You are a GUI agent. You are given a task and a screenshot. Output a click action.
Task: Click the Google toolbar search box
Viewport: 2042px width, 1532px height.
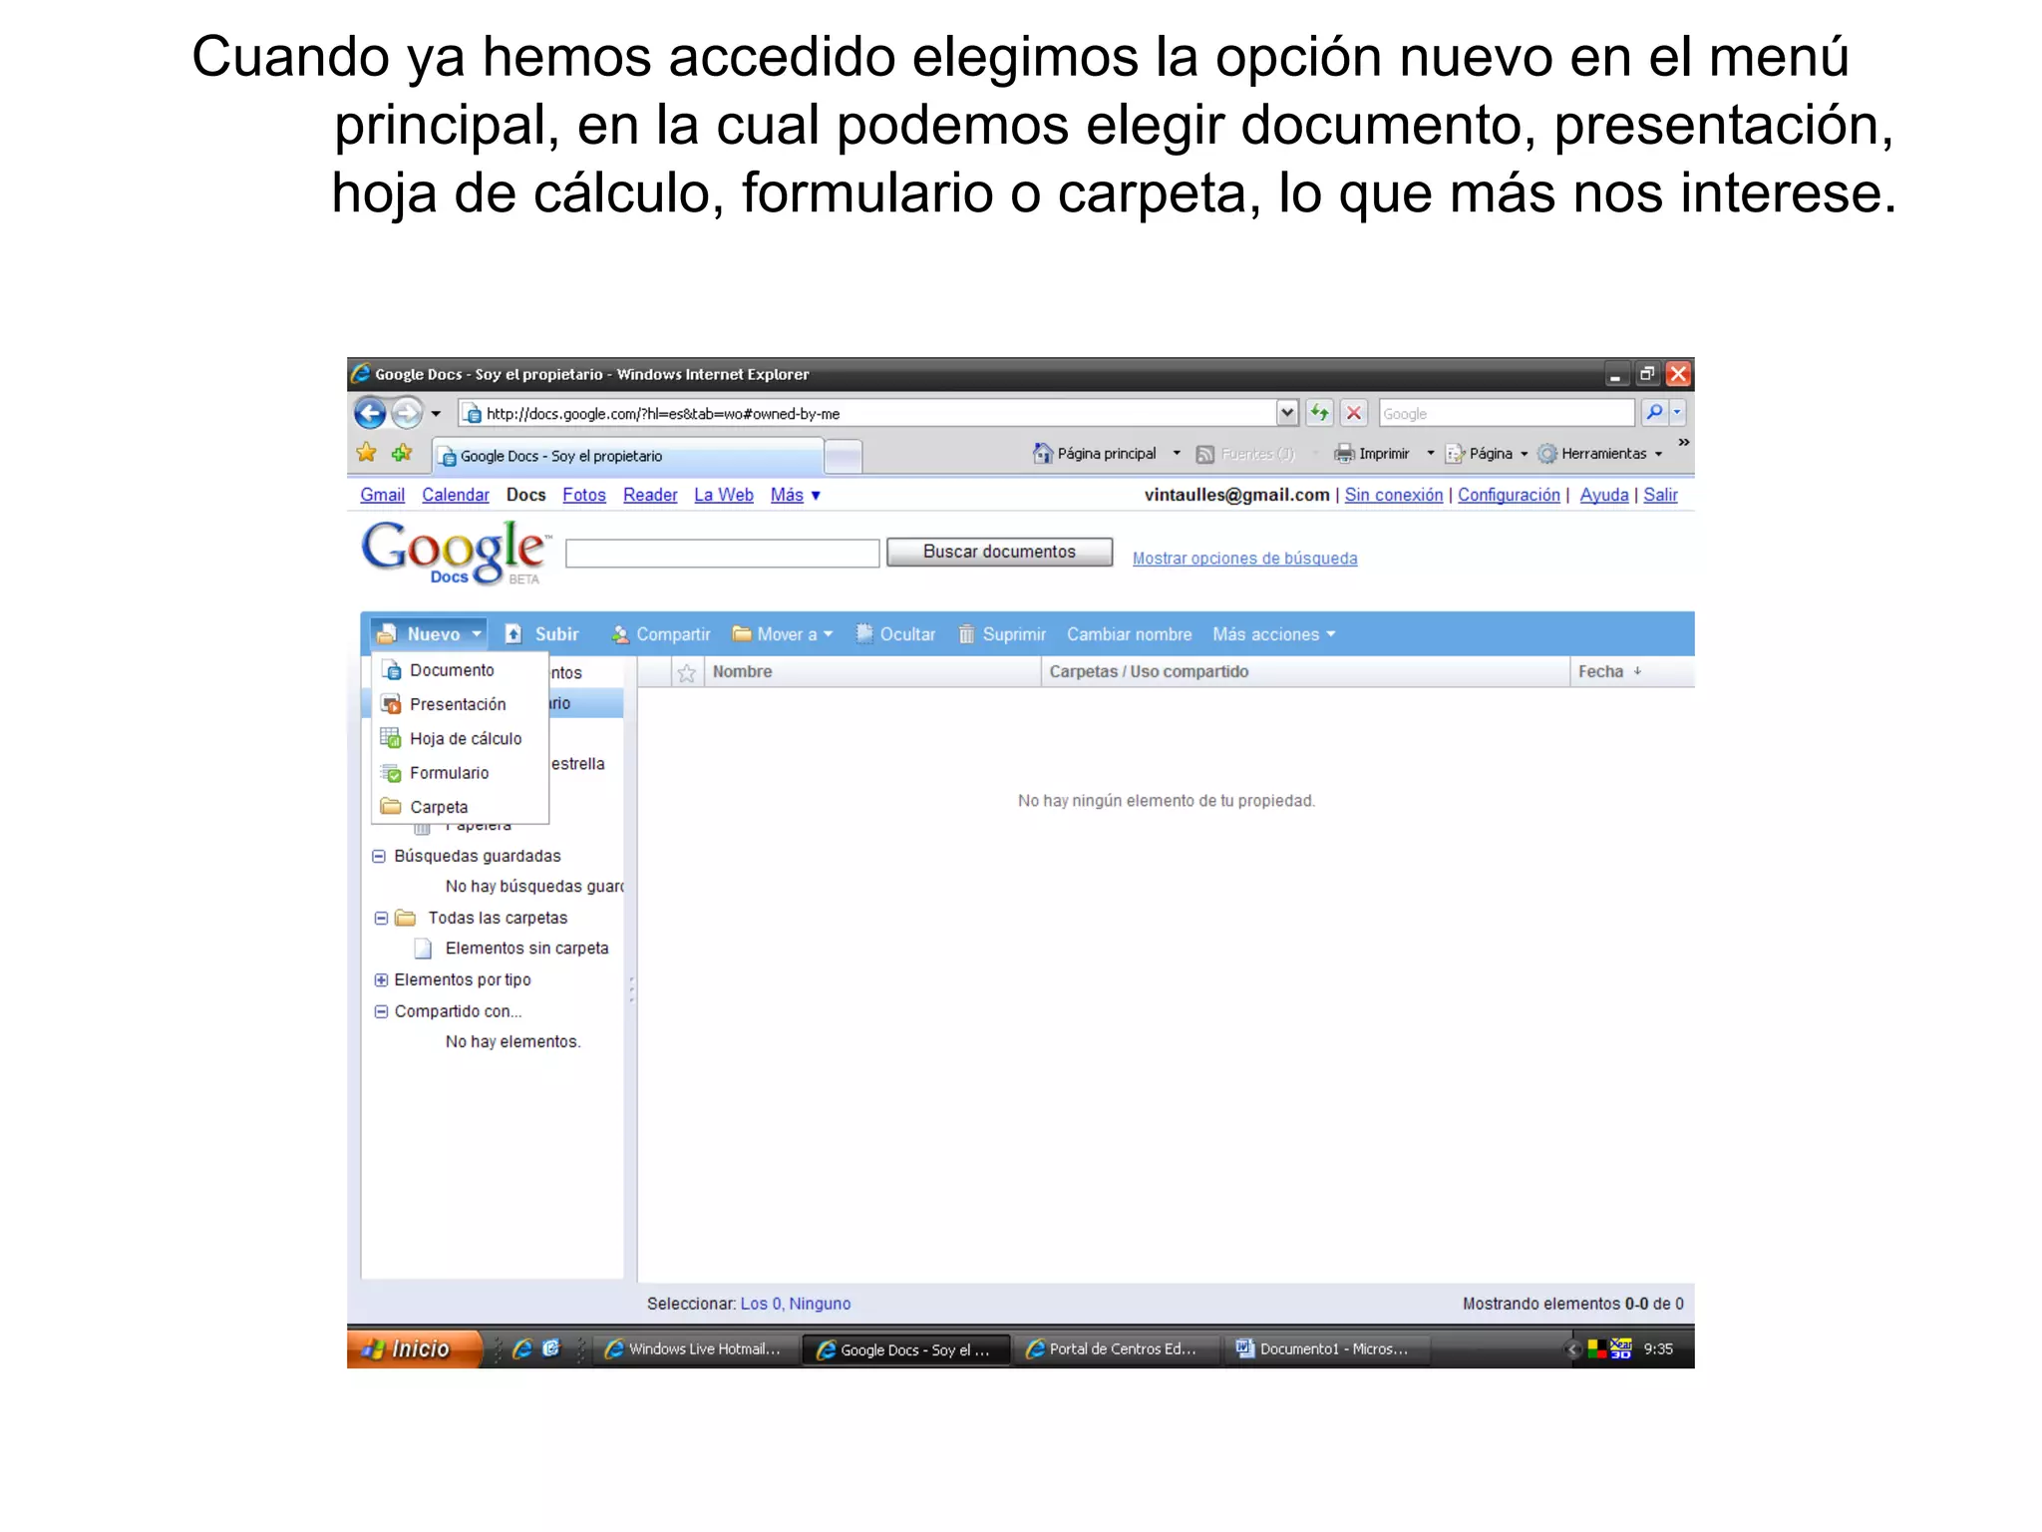pos(1507,413)
